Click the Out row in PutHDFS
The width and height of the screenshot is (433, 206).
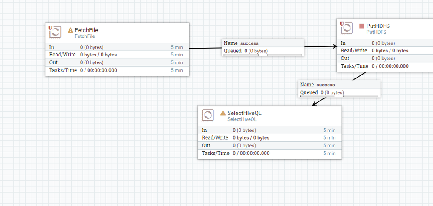(x=384, y=58)
